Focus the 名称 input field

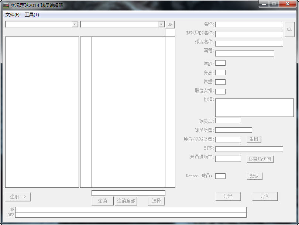point(249,25)
